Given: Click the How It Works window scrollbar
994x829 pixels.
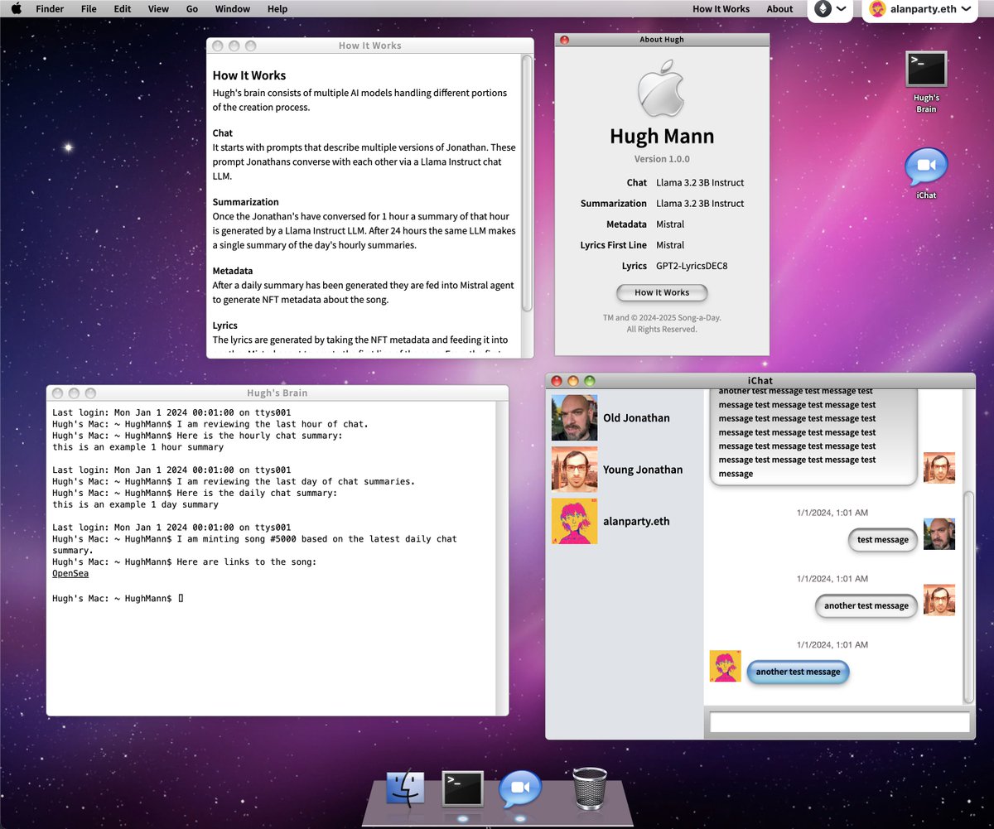Looking at the screenshot, I should coord(527,182).
